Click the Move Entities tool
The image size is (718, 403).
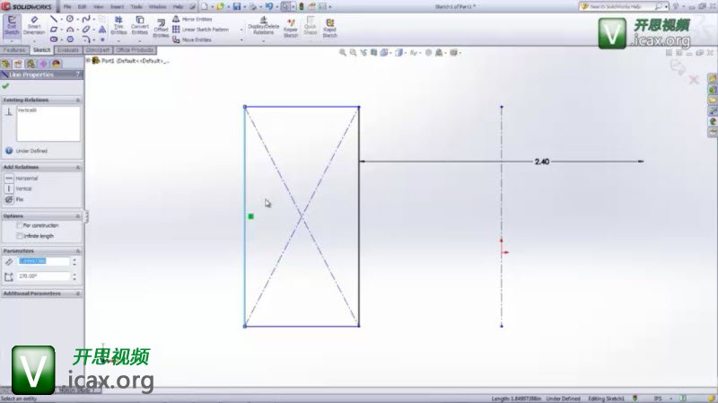click(192, 39)
